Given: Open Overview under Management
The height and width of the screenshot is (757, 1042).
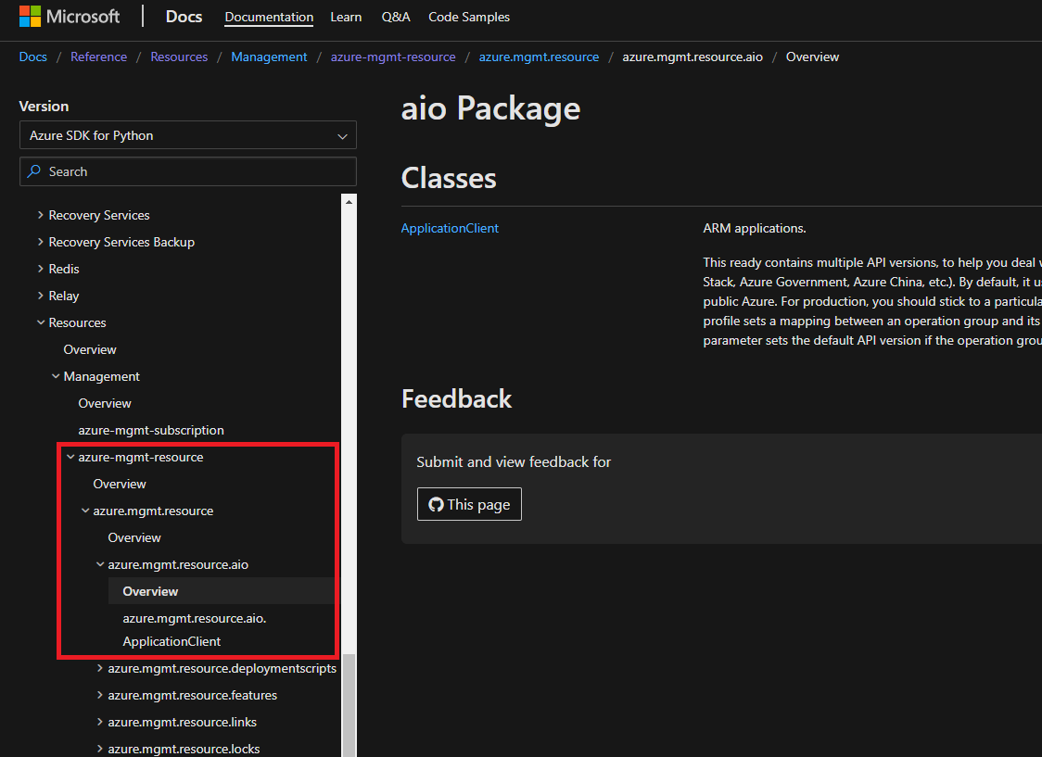Looking at the screenshot, I should (105, 403).
